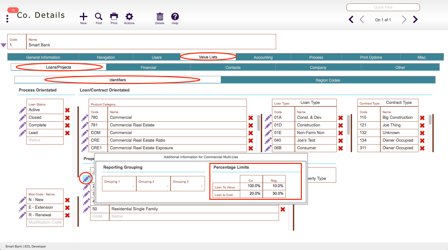Viewport: 448px width, 250px height.
Task: Remove the Big Construction contract type
Action: pyautogui.click(x=422, y=118)
